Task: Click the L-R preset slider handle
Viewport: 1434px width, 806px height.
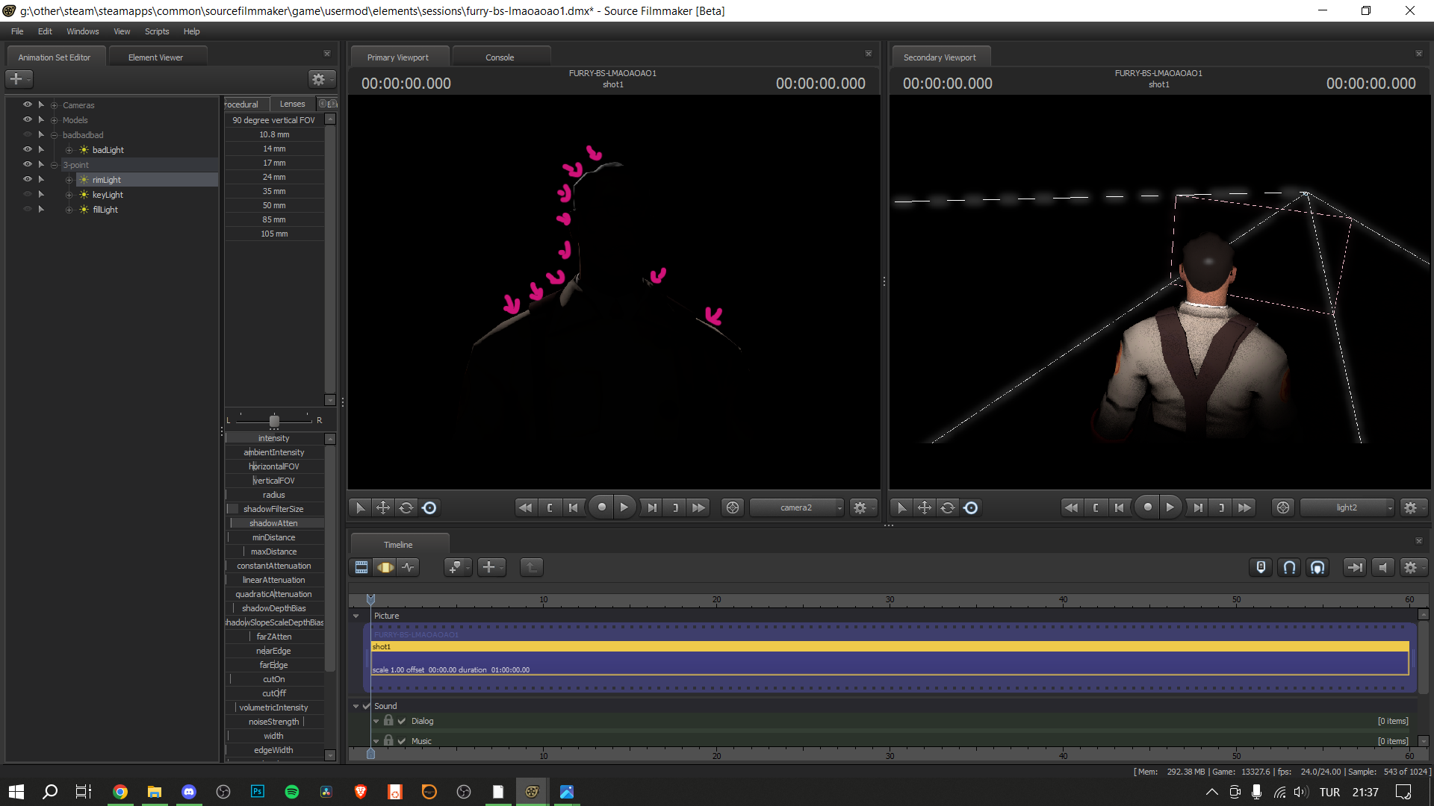Action: pyautogui.click(x=274, y=421)
